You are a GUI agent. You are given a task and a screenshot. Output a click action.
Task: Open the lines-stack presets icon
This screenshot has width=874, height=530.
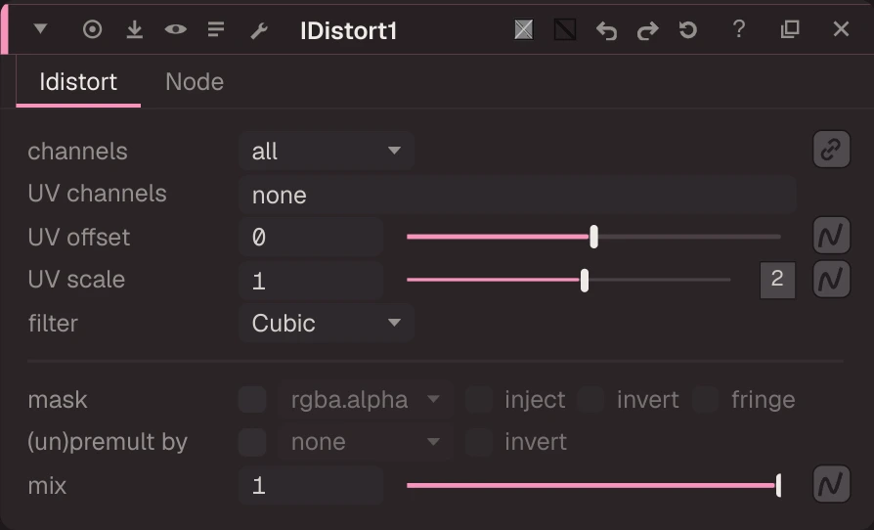[x=216, y=29]
